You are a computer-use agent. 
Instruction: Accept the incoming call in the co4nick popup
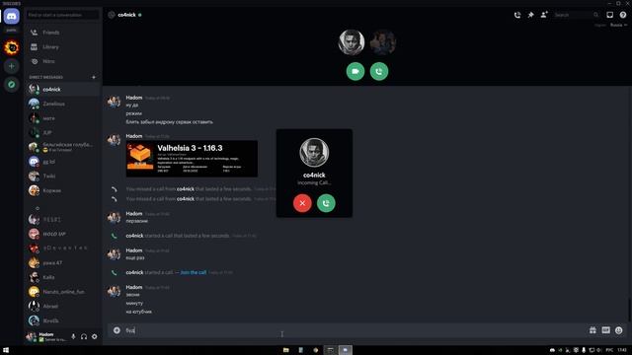326,203
